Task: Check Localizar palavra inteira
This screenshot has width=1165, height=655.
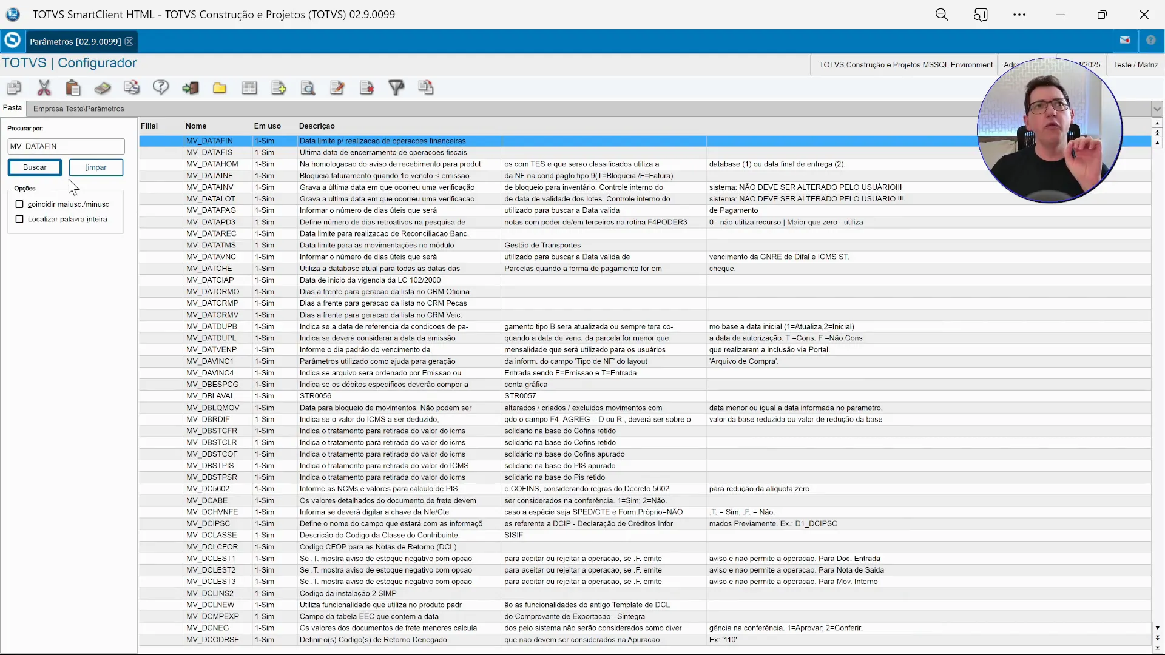Action: (x=20, y=220)
